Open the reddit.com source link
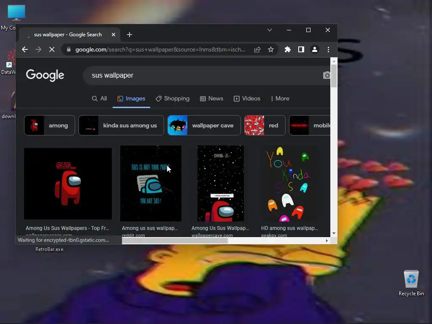This screenshot has height=324, width=432. pos(133,235)
